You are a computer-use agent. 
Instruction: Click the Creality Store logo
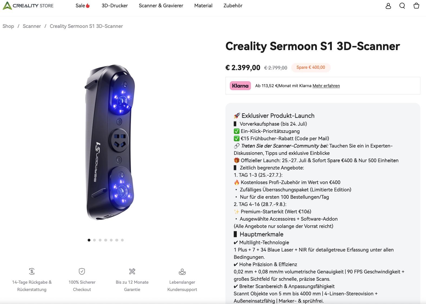click(x=28, y=6)
